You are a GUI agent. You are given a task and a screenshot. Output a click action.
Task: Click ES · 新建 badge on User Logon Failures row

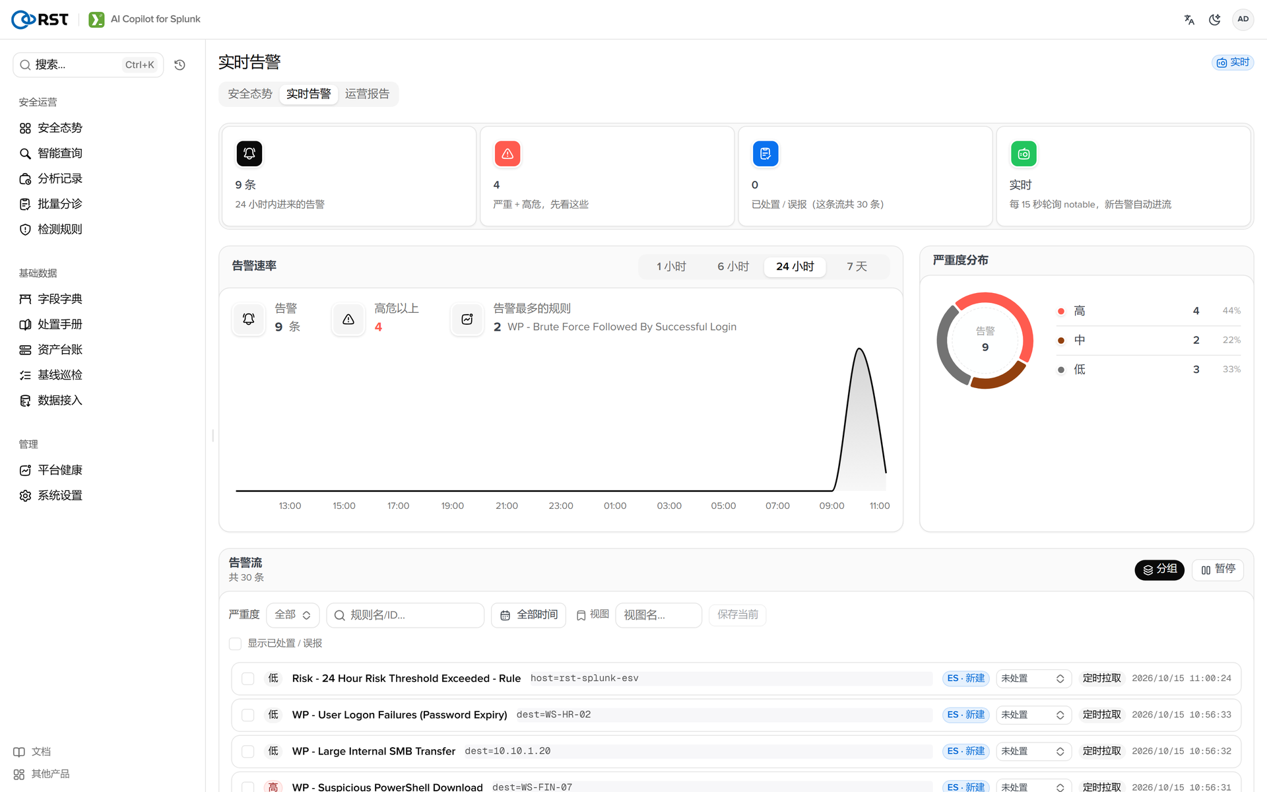coord(965,715)
